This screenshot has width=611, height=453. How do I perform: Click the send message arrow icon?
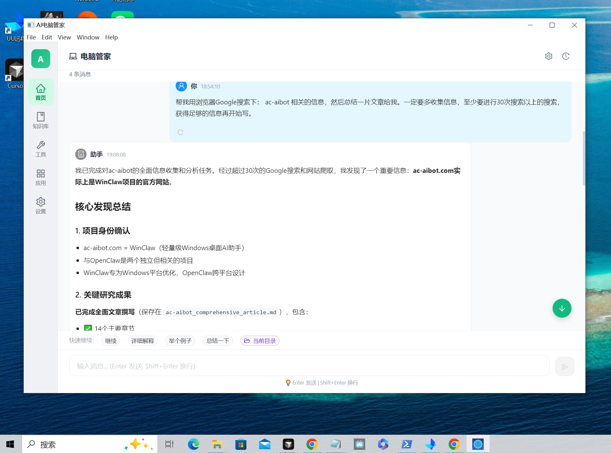click(x=565, y=366)
